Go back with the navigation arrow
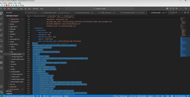Image resolution: width=190 pixels, height=97 pixels. click(x=59, y=9)
